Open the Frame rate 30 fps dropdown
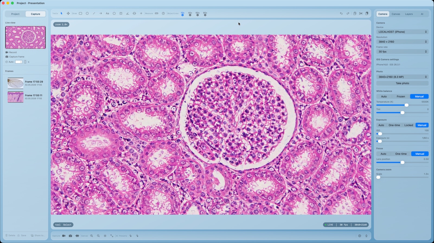 coord(402,52)
